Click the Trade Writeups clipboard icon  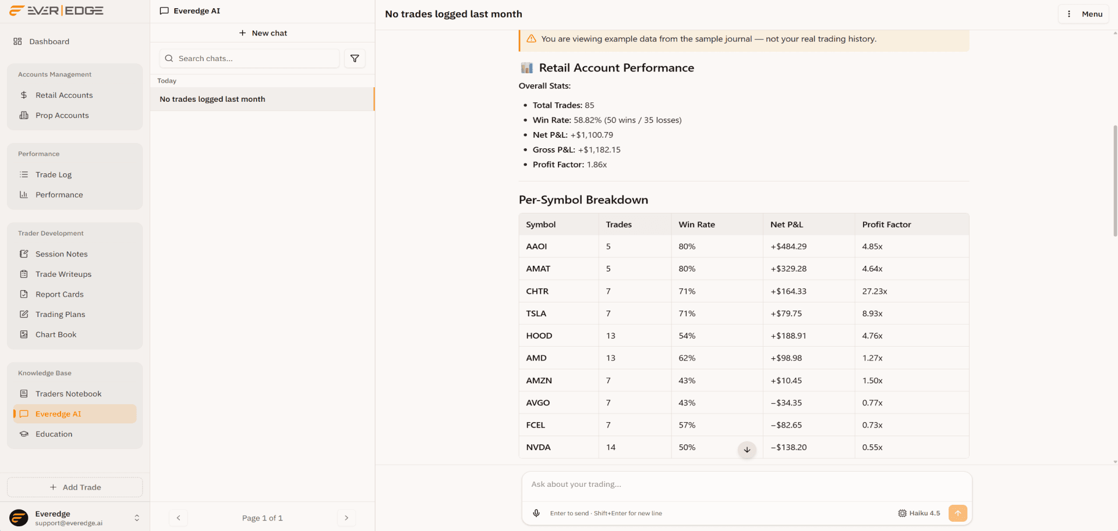coord(24,274)
